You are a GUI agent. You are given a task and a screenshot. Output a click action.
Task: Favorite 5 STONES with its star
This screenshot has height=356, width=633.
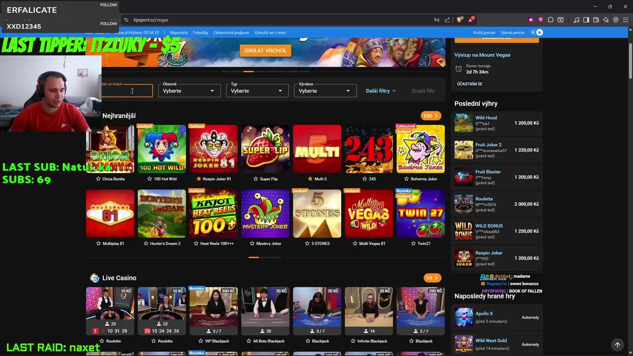coord(307,243)
